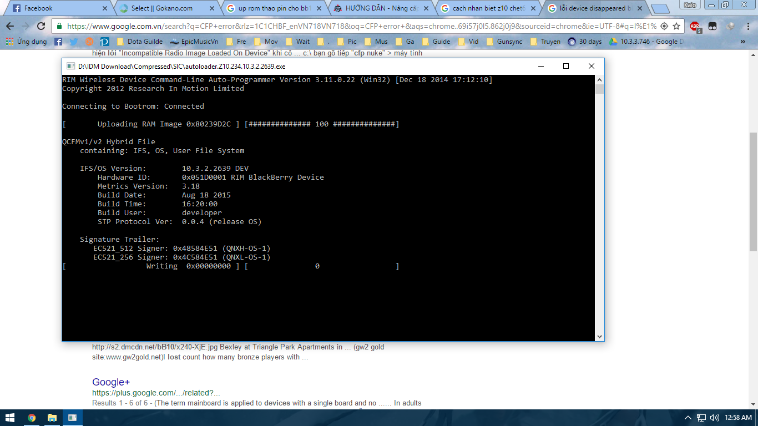Open the Ga bookmark folder
758x426 pixels.
coord(404,42)
